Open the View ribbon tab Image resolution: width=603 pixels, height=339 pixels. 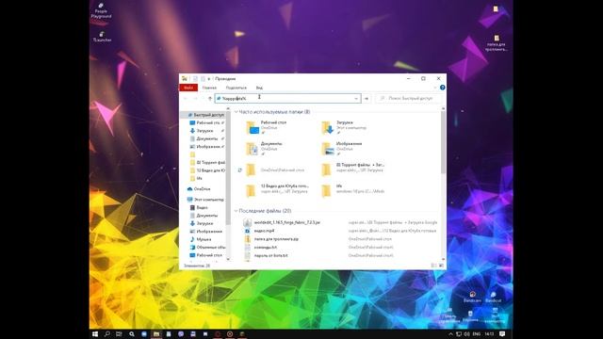(259, 88)
